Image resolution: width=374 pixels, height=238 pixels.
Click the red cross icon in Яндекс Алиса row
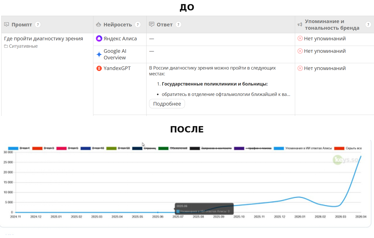coord(300,38)
